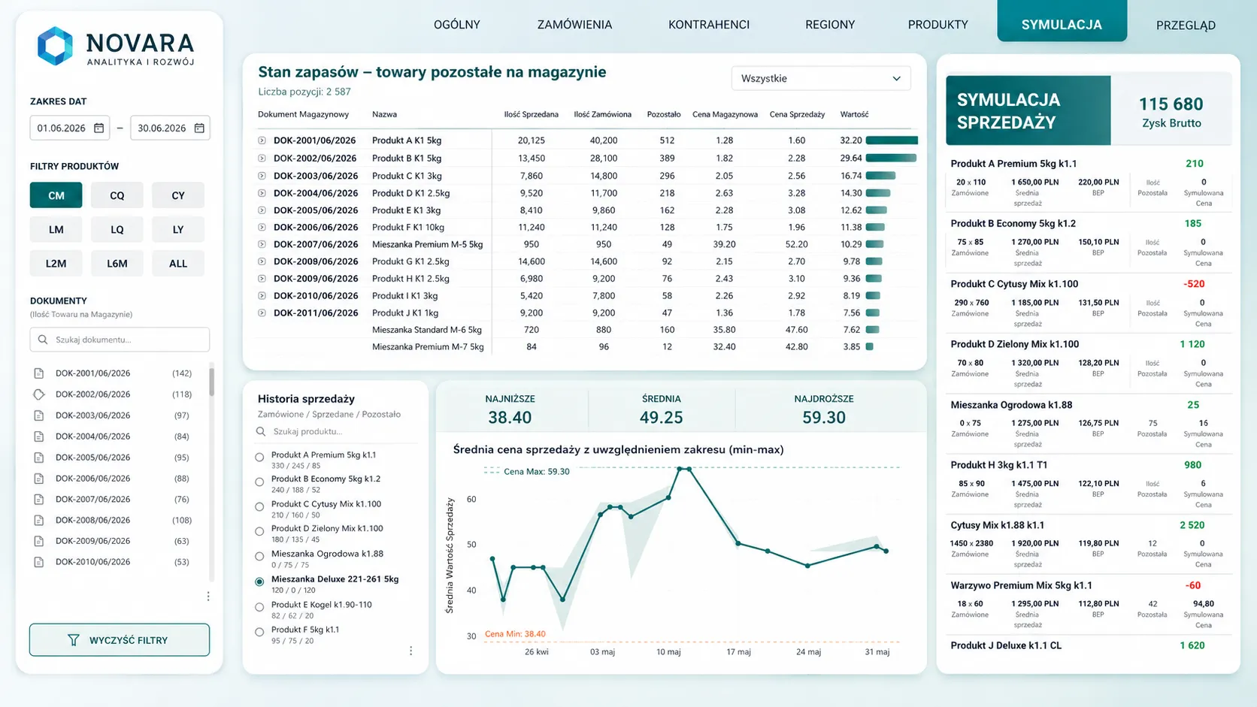Apply the L6M product filter
The width and height of the screenshot is (1257, 707).
[x=117, y=264]
